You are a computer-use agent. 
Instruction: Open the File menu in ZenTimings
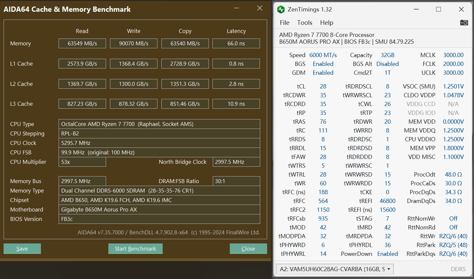(284, 23)
